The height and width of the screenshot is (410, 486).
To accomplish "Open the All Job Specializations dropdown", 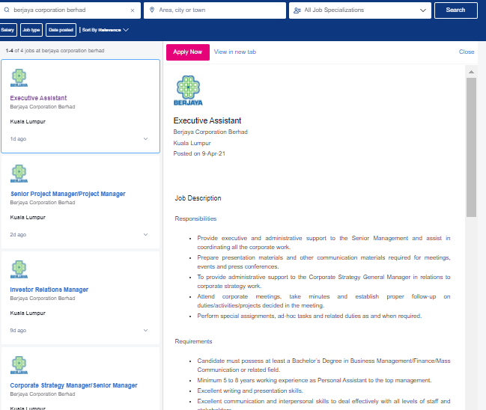I will [360, 10].
